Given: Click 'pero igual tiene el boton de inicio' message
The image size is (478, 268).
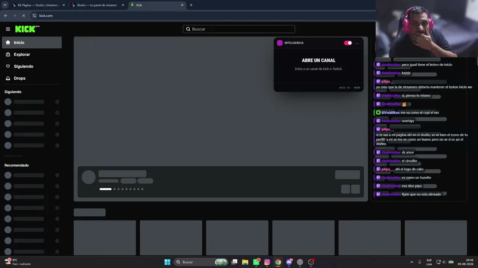Looking at the screenshot, I should pos(427,65).
